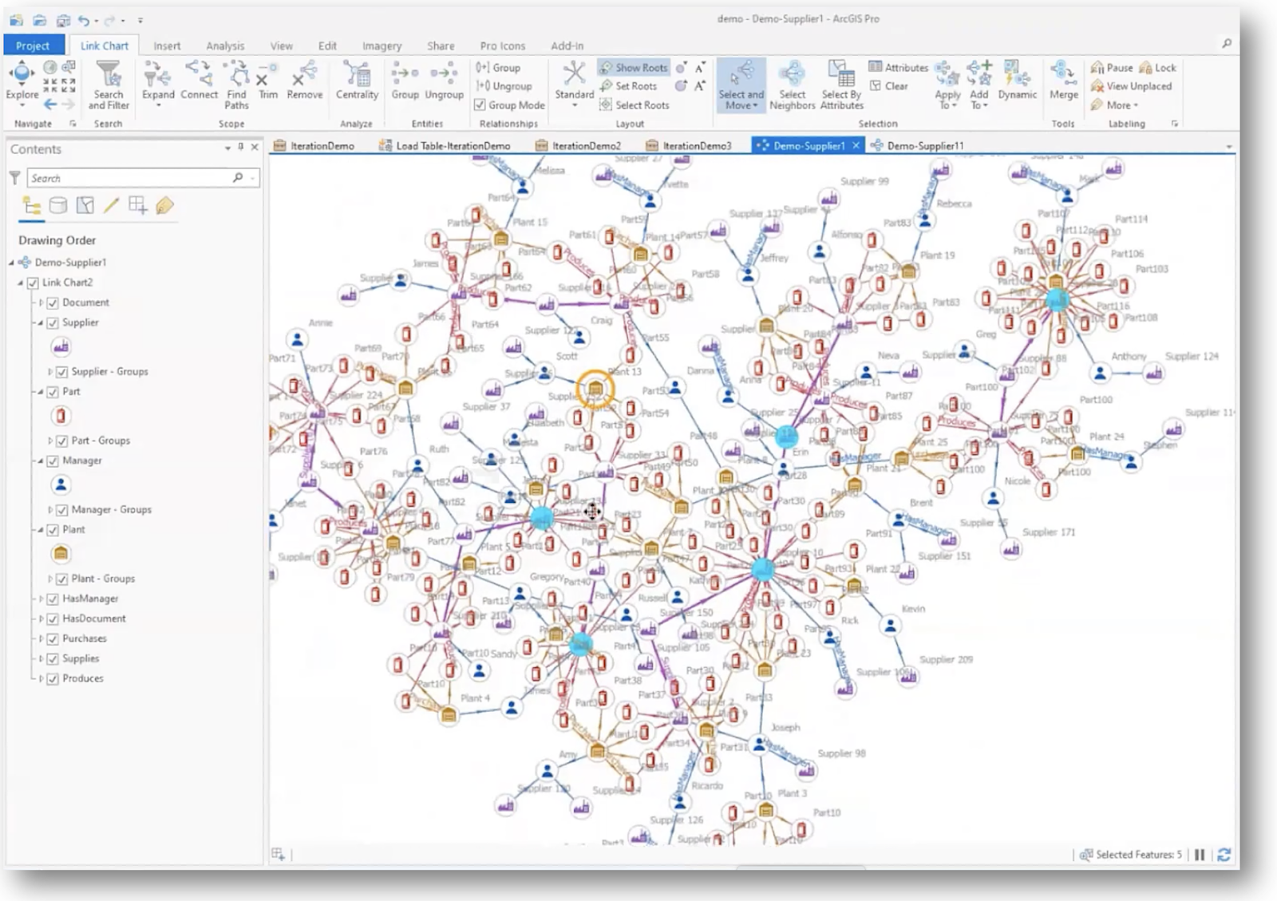Screen dimensions: 1277x901
Task: Open the Pro Icons ribbon tab
Action: pos(502,46)
